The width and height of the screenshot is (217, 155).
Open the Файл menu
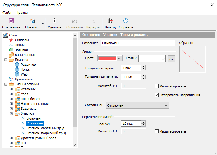pos(7,13)
